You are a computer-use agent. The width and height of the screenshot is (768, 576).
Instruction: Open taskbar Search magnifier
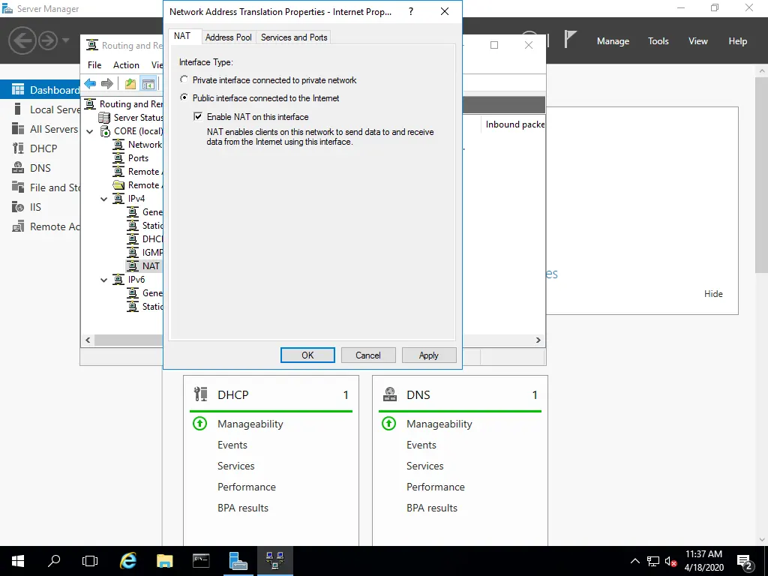pyautogui.click(x=54, y=561)
